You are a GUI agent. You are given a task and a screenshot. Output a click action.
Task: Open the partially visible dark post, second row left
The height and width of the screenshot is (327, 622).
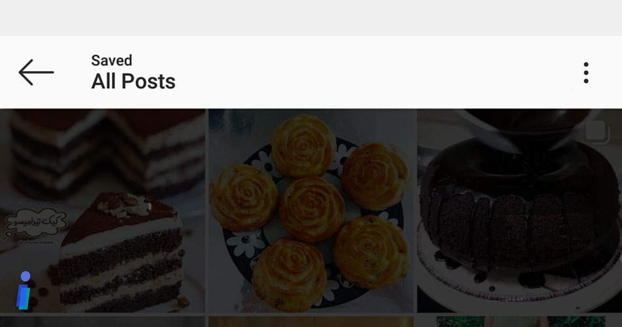pos(102,322)
